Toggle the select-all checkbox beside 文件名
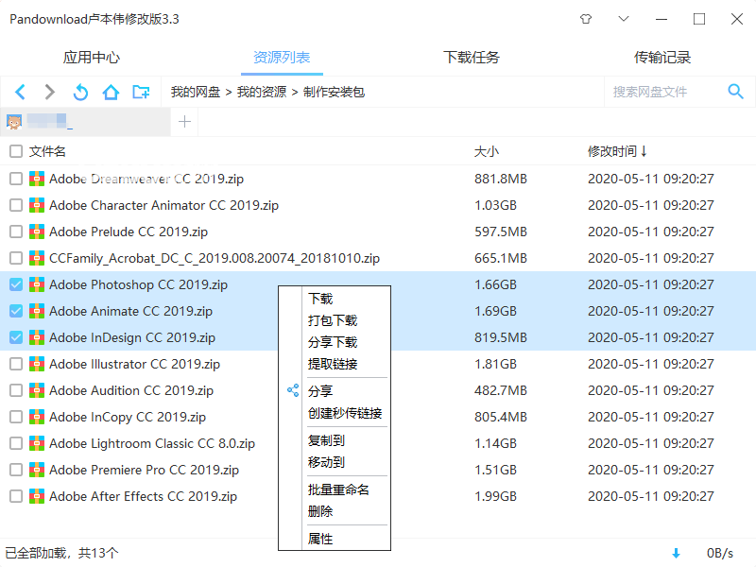The height and width of the screenshot is (567, 756). pyautogui.click(x=15, y=151)
